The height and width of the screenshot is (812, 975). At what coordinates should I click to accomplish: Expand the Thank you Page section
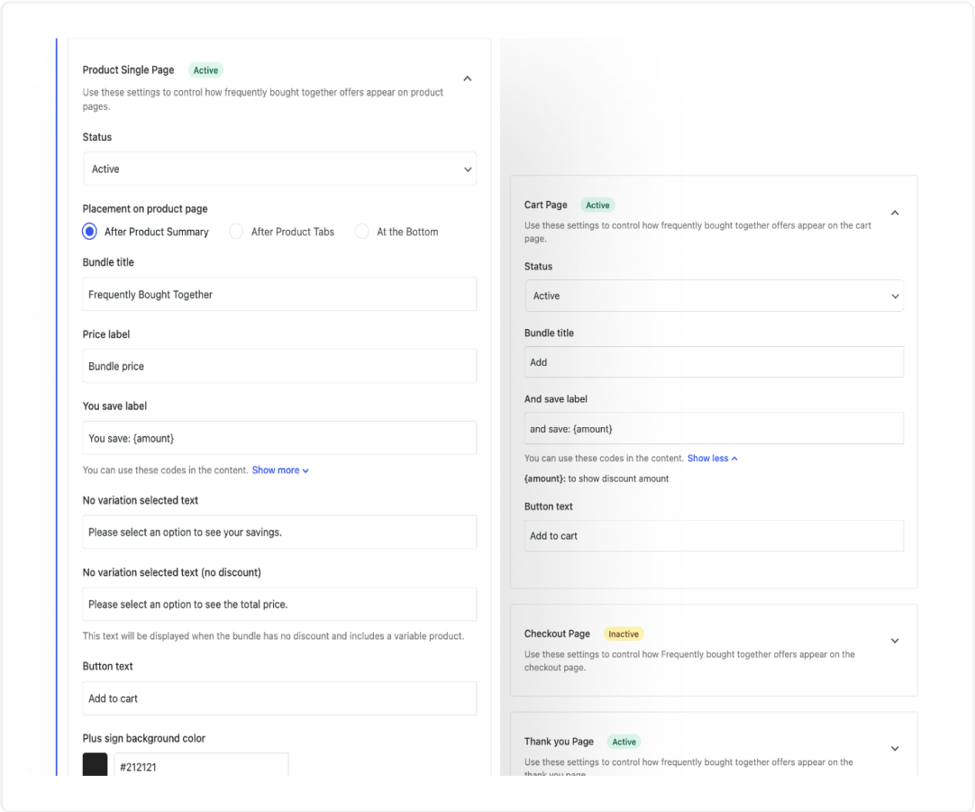pos(895,748)
